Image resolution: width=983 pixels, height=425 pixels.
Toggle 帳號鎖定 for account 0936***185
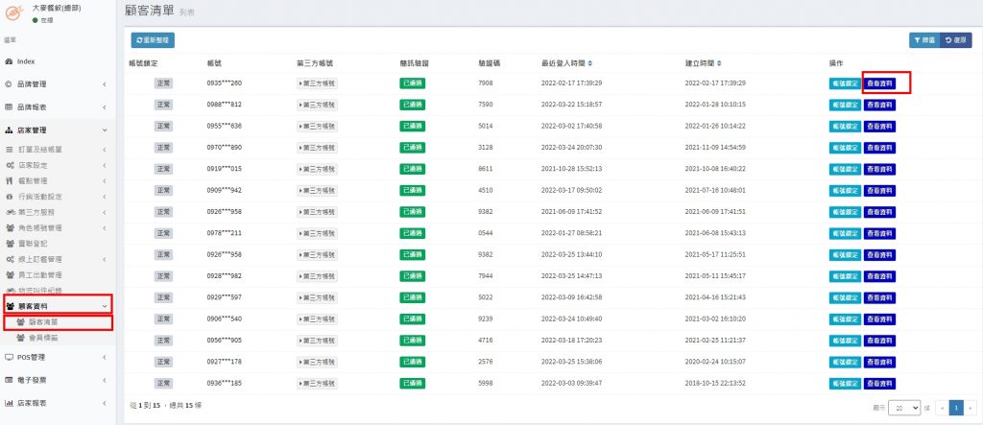(845, 383)
